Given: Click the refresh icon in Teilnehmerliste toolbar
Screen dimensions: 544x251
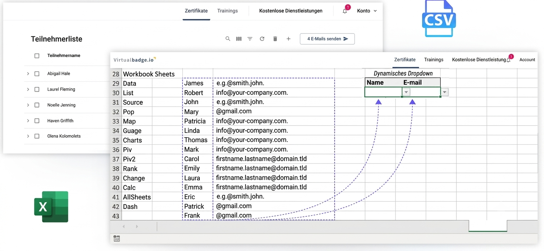Looking at the screenshot, I should [262, 39].
